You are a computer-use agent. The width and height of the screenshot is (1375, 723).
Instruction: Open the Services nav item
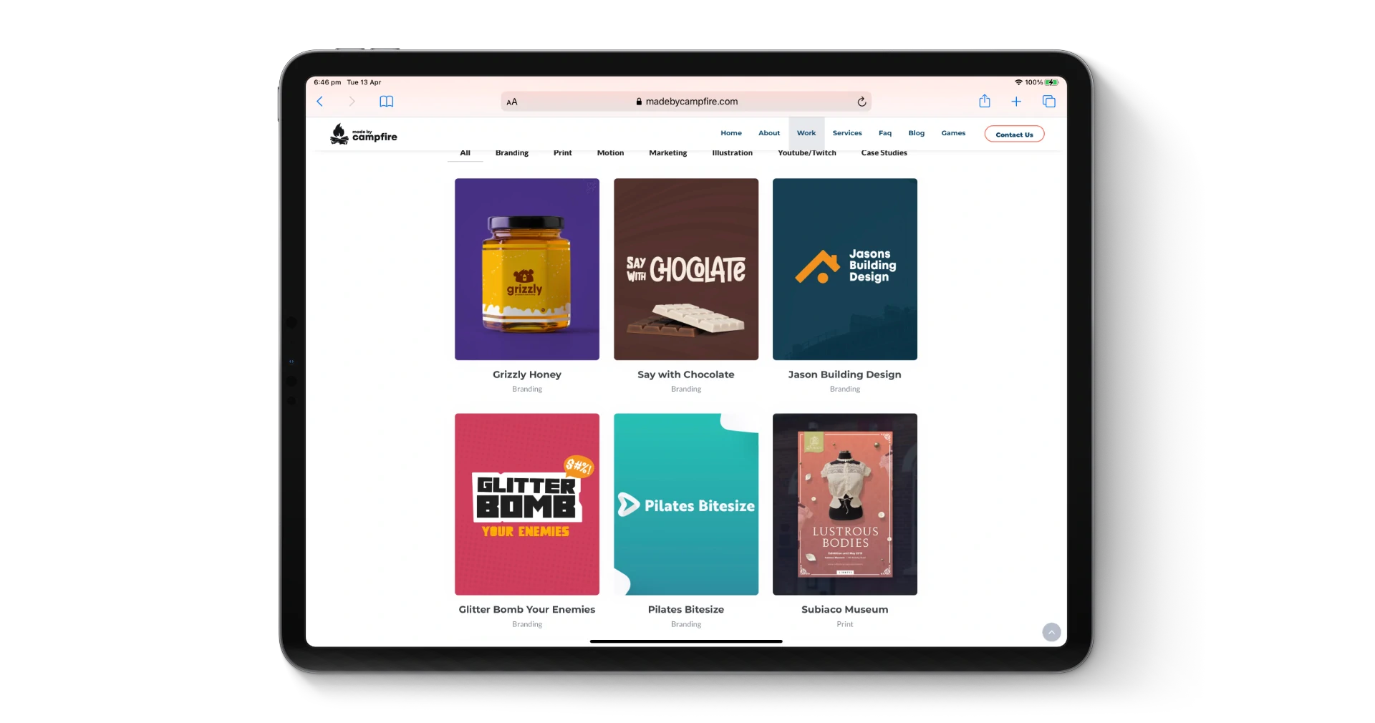coord(847,133)
